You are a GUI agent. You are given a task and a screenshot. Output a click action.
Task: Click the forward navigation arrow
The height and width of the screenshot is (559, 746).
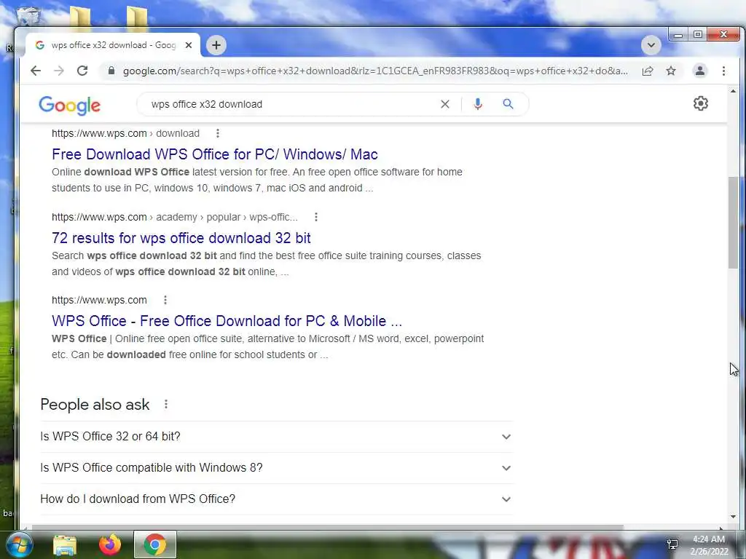click(x=59, y=71)
